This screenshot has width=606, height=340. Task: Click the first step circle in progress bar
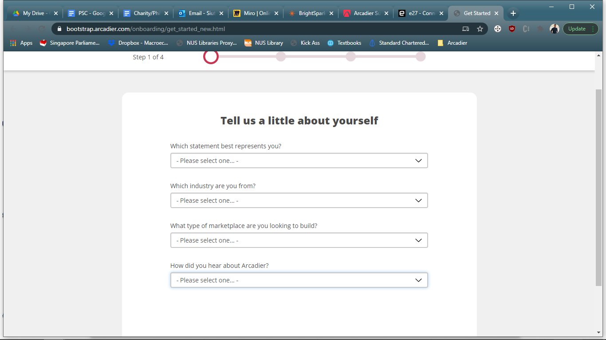pos(211,57)
